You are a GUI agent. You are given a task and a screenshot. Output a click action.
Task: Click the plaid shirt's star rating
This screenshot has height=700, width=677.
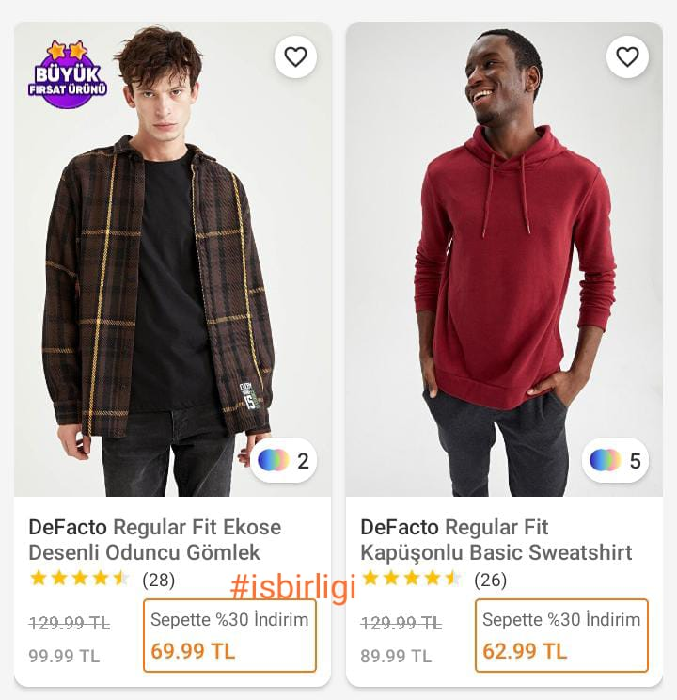tap(80, 579)
